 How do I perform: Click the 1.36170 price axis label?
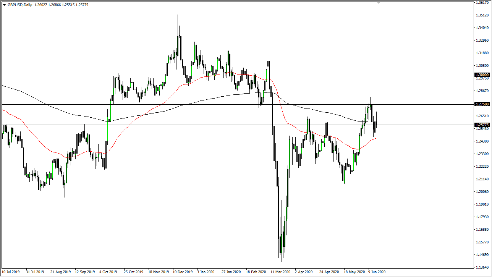[482, 3]
